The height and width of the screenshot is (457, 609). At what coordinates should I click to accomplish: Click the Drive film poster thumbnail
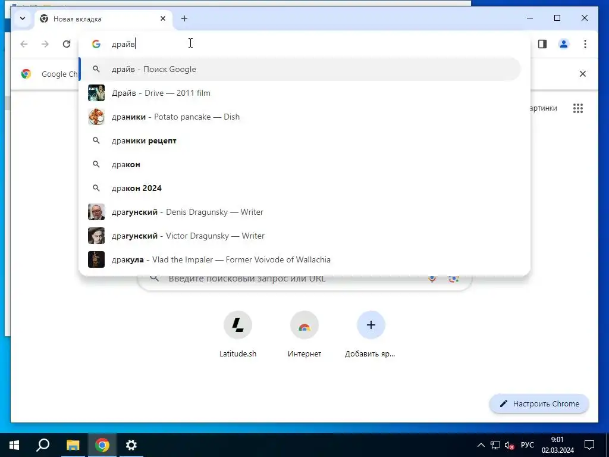(96, 93)
